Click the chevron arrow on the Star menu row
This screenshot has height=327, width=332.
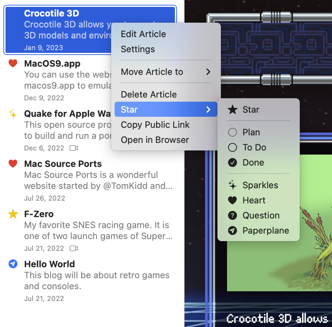[x=208, y=110]
